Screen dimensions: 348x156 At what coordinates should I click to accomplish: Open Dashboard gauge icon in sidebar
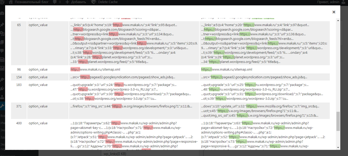coord(2,13)
